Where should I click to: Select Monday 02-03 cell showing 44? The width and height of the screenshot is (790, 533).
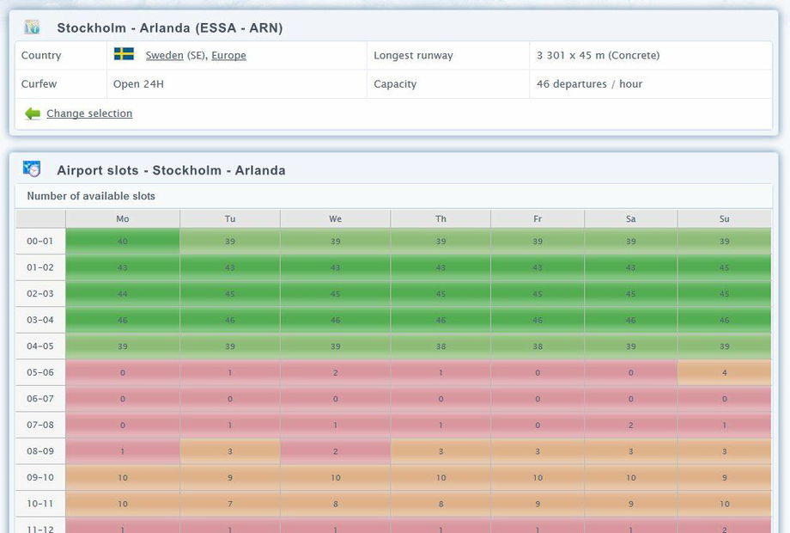[123, 294]
